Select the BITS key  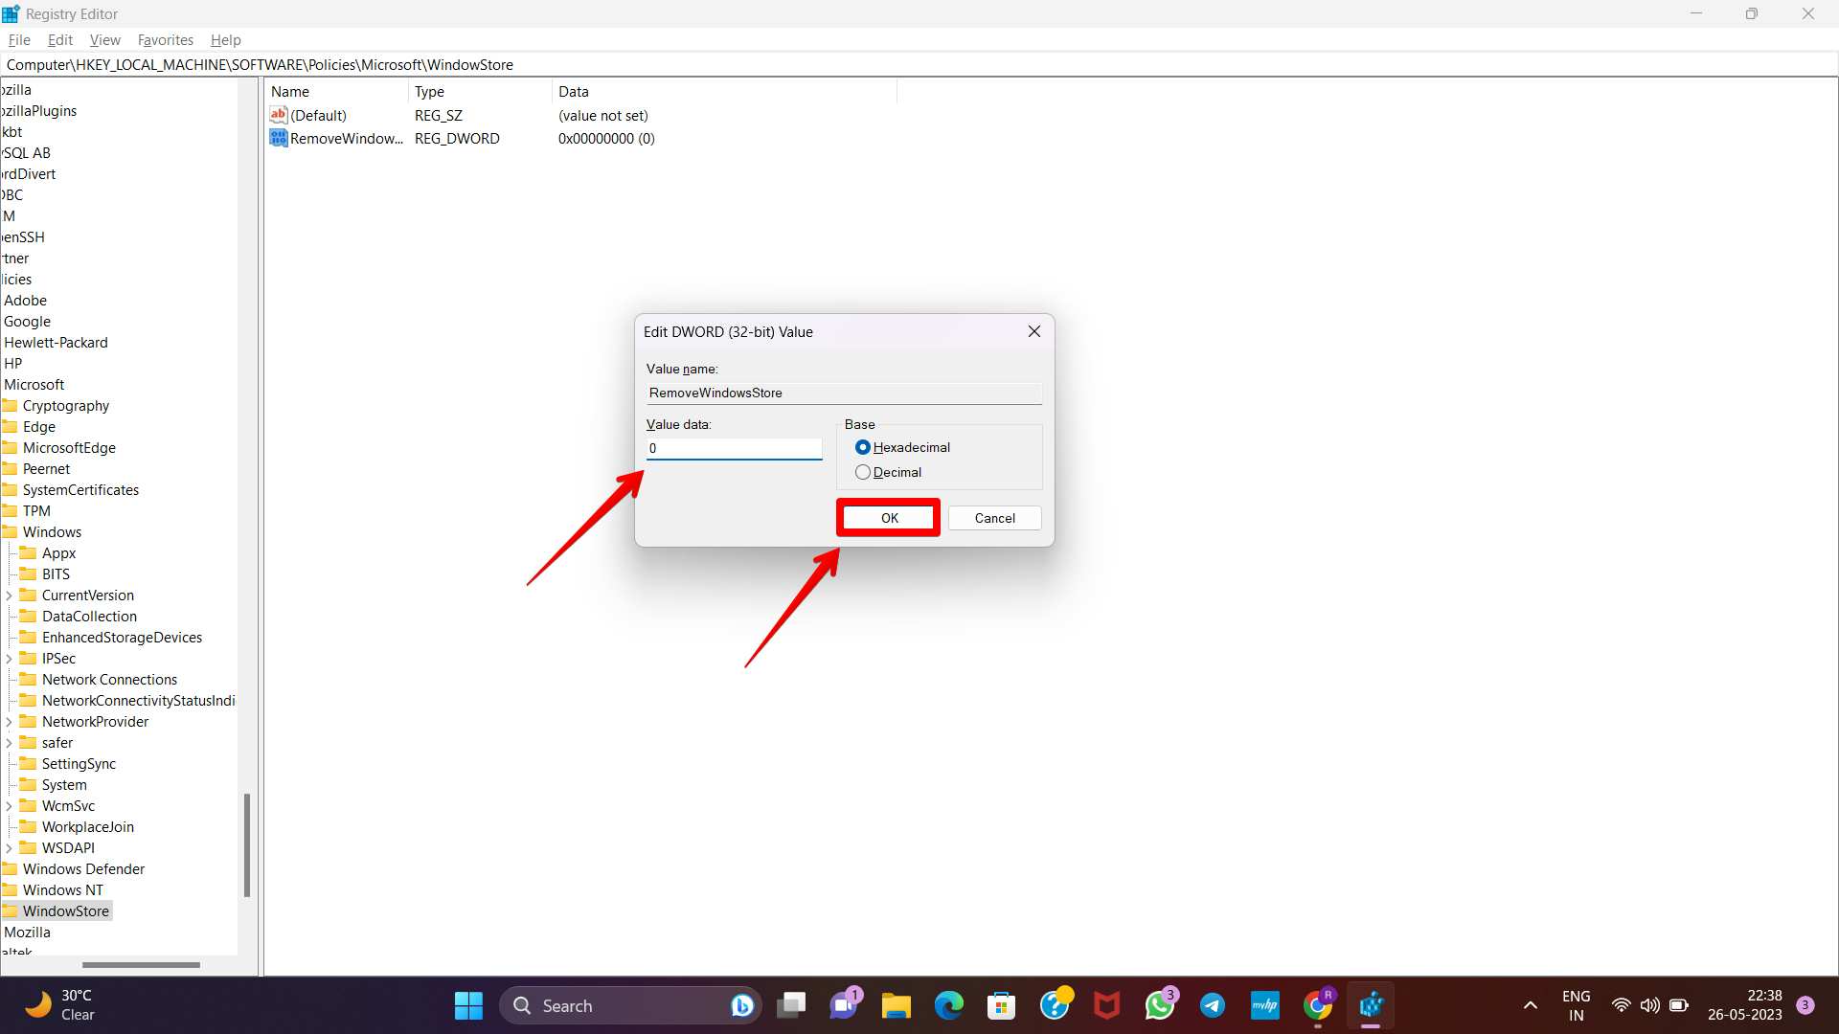click(x=56, y=574)
